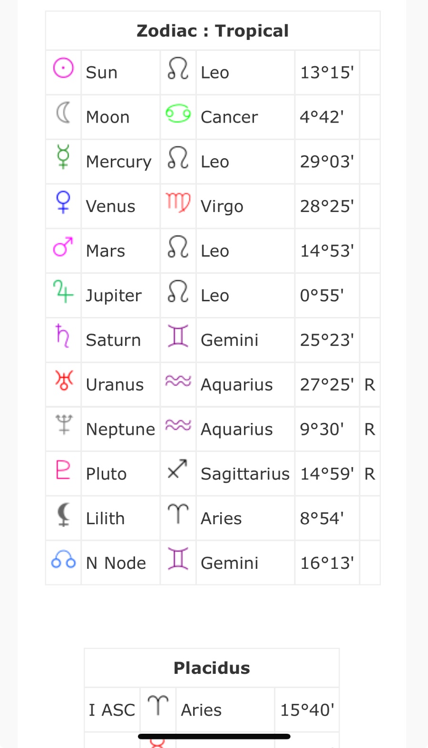428x748 pixels.
Task: Click Uranus retrograde R marker
Action: point(370,384)
